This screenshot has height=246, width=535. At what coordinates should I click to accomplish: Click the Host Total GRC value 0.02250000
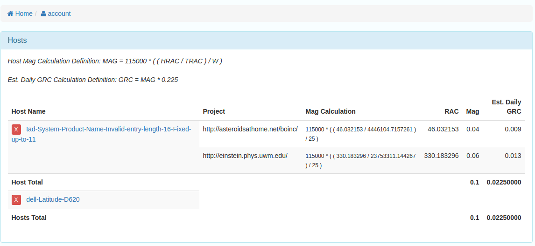coord(504,182)
